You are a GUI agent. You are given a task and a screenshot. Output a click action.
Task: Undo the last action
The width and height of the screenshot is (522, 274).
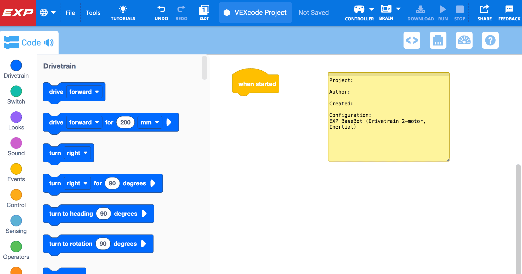(161, 12)
